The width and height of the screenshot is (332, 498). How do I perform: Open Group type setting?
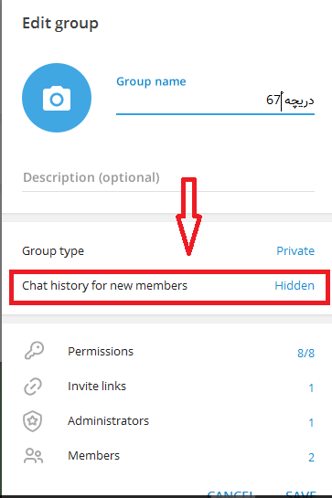[x=167, y=251]
